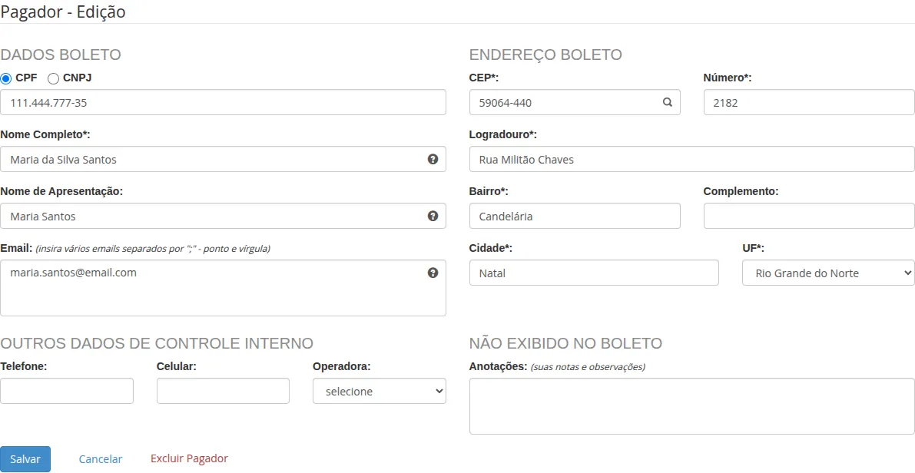915x473 pixels.
Task: Select the CNPJ radio button
Action: point(53,78)
